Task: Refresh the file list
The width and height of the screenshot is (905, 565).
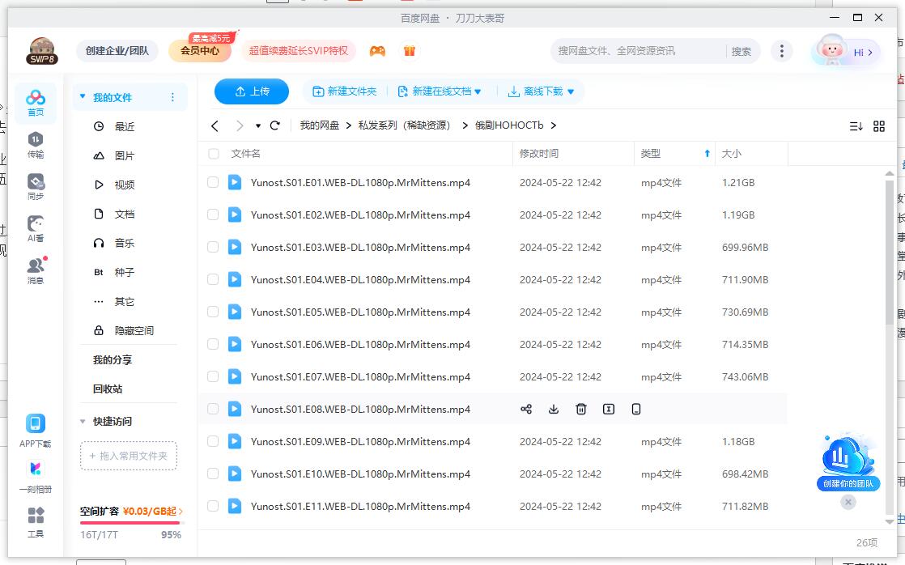Action: [x=274, y=125]
